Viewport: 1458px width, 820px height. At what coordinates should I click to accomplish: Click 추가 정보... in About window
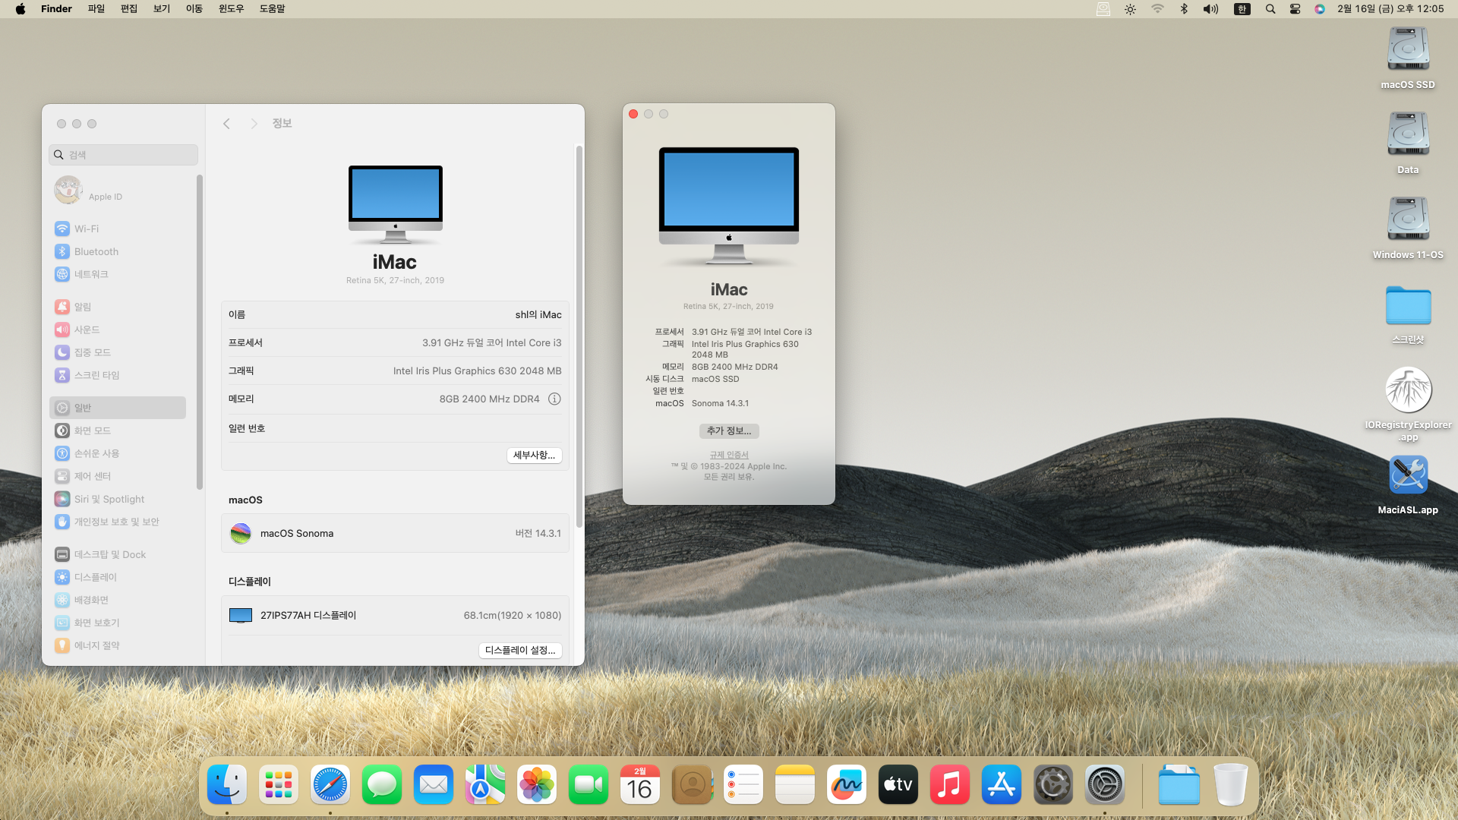tap(729, 431)
